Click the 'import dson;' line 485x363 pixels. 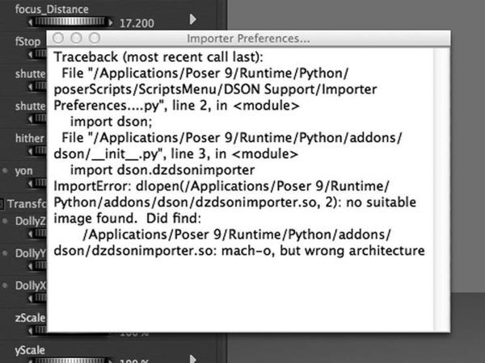(112, 122)
